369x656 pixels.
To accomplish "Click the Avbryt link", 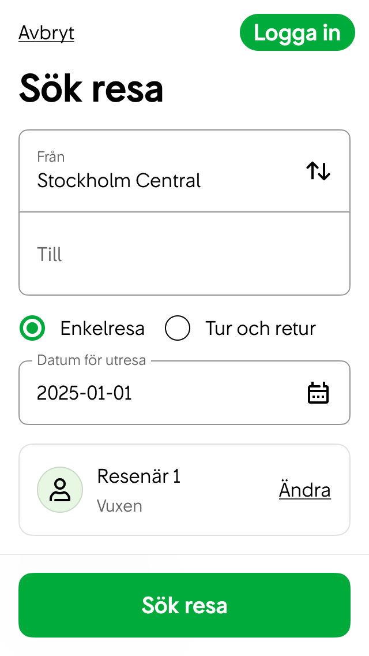I will [x=46, y=33].
